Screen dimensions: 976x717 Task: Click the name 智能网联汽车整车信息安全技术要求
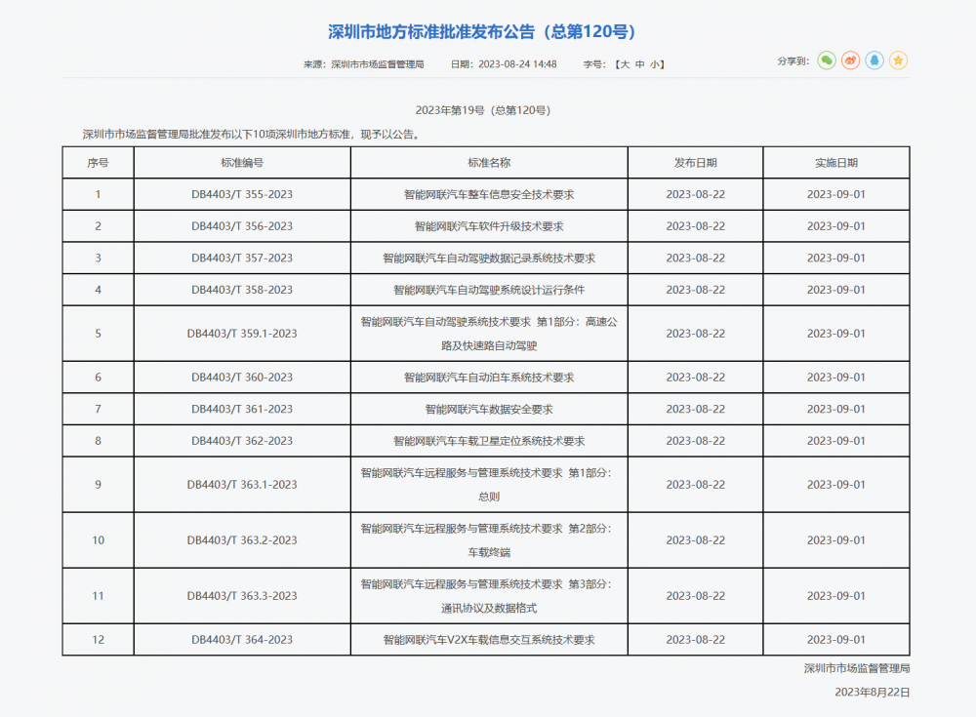coord(489,194)
